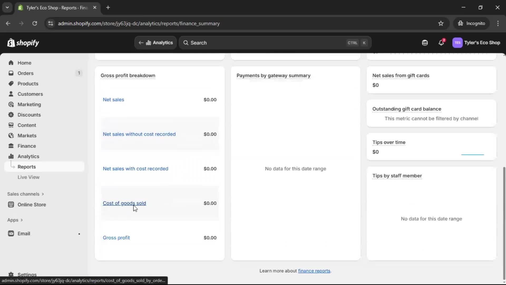View the Tips over time sparkline
This screenshot has width=506, height=285.
point(473,155)
